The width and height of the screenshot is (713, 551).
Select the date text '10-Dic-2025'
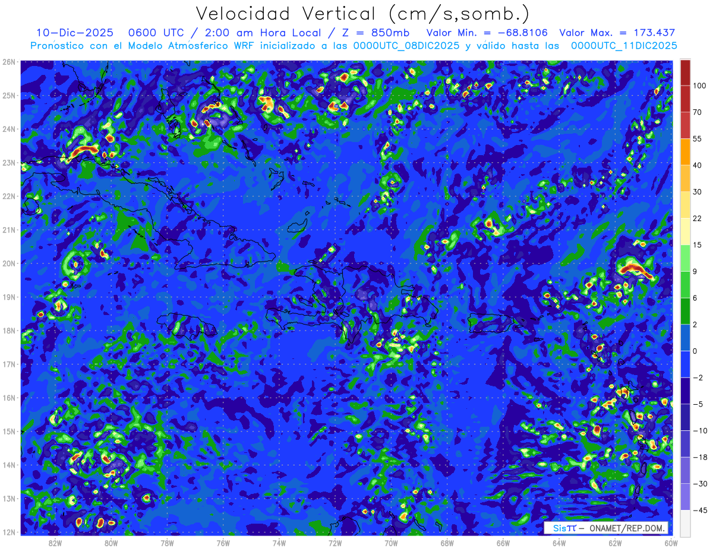75,33
